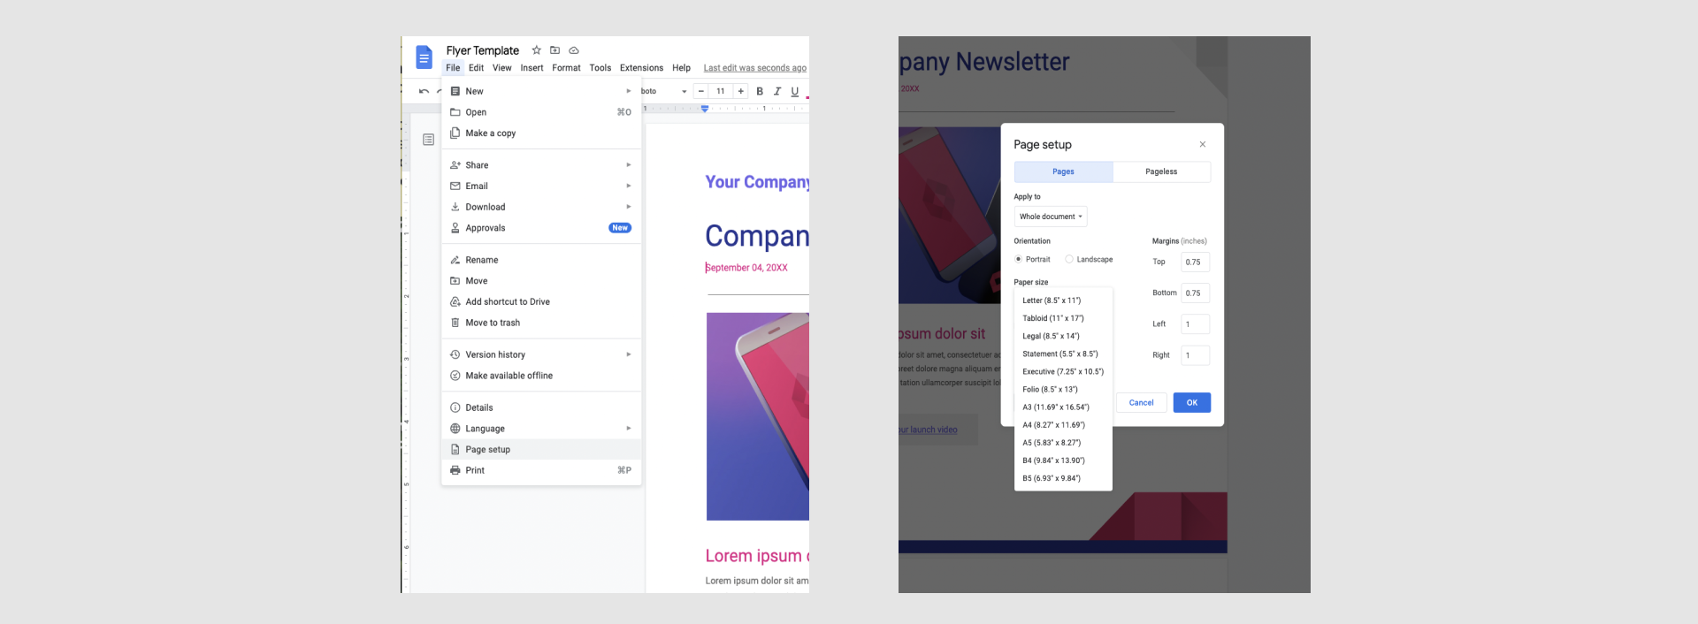Screen dimensions: 1698x624
Task: Open the Format menu
Action: coord(566,68)
